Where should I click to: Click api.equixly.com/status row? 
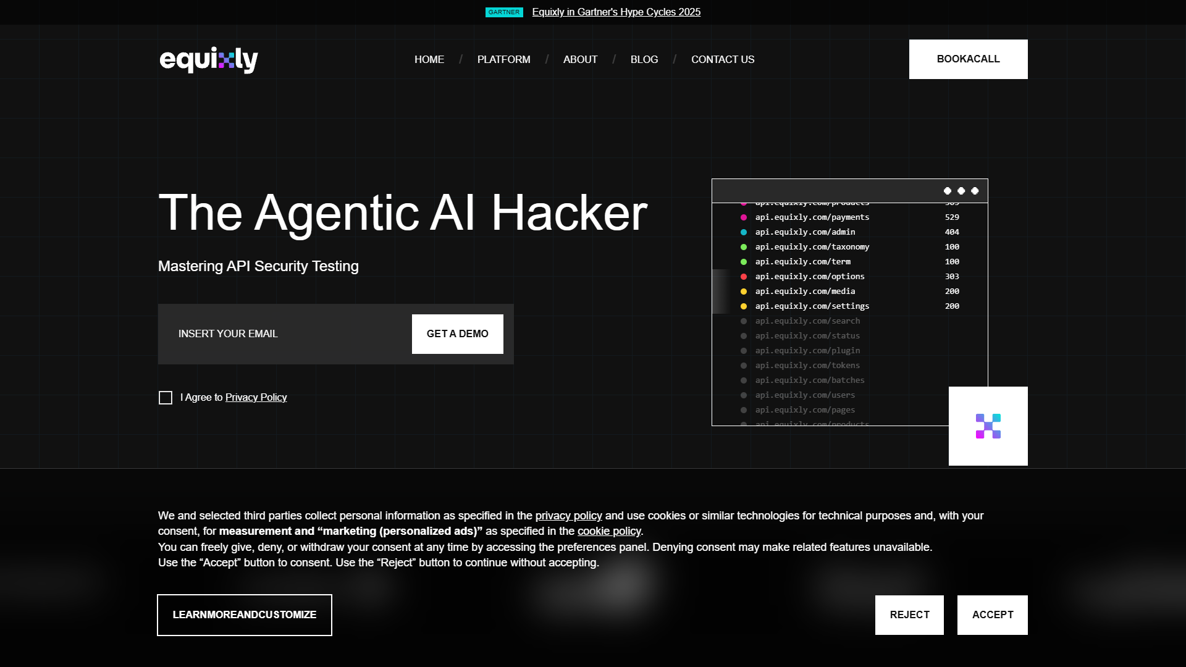click(x=849, y=336)
